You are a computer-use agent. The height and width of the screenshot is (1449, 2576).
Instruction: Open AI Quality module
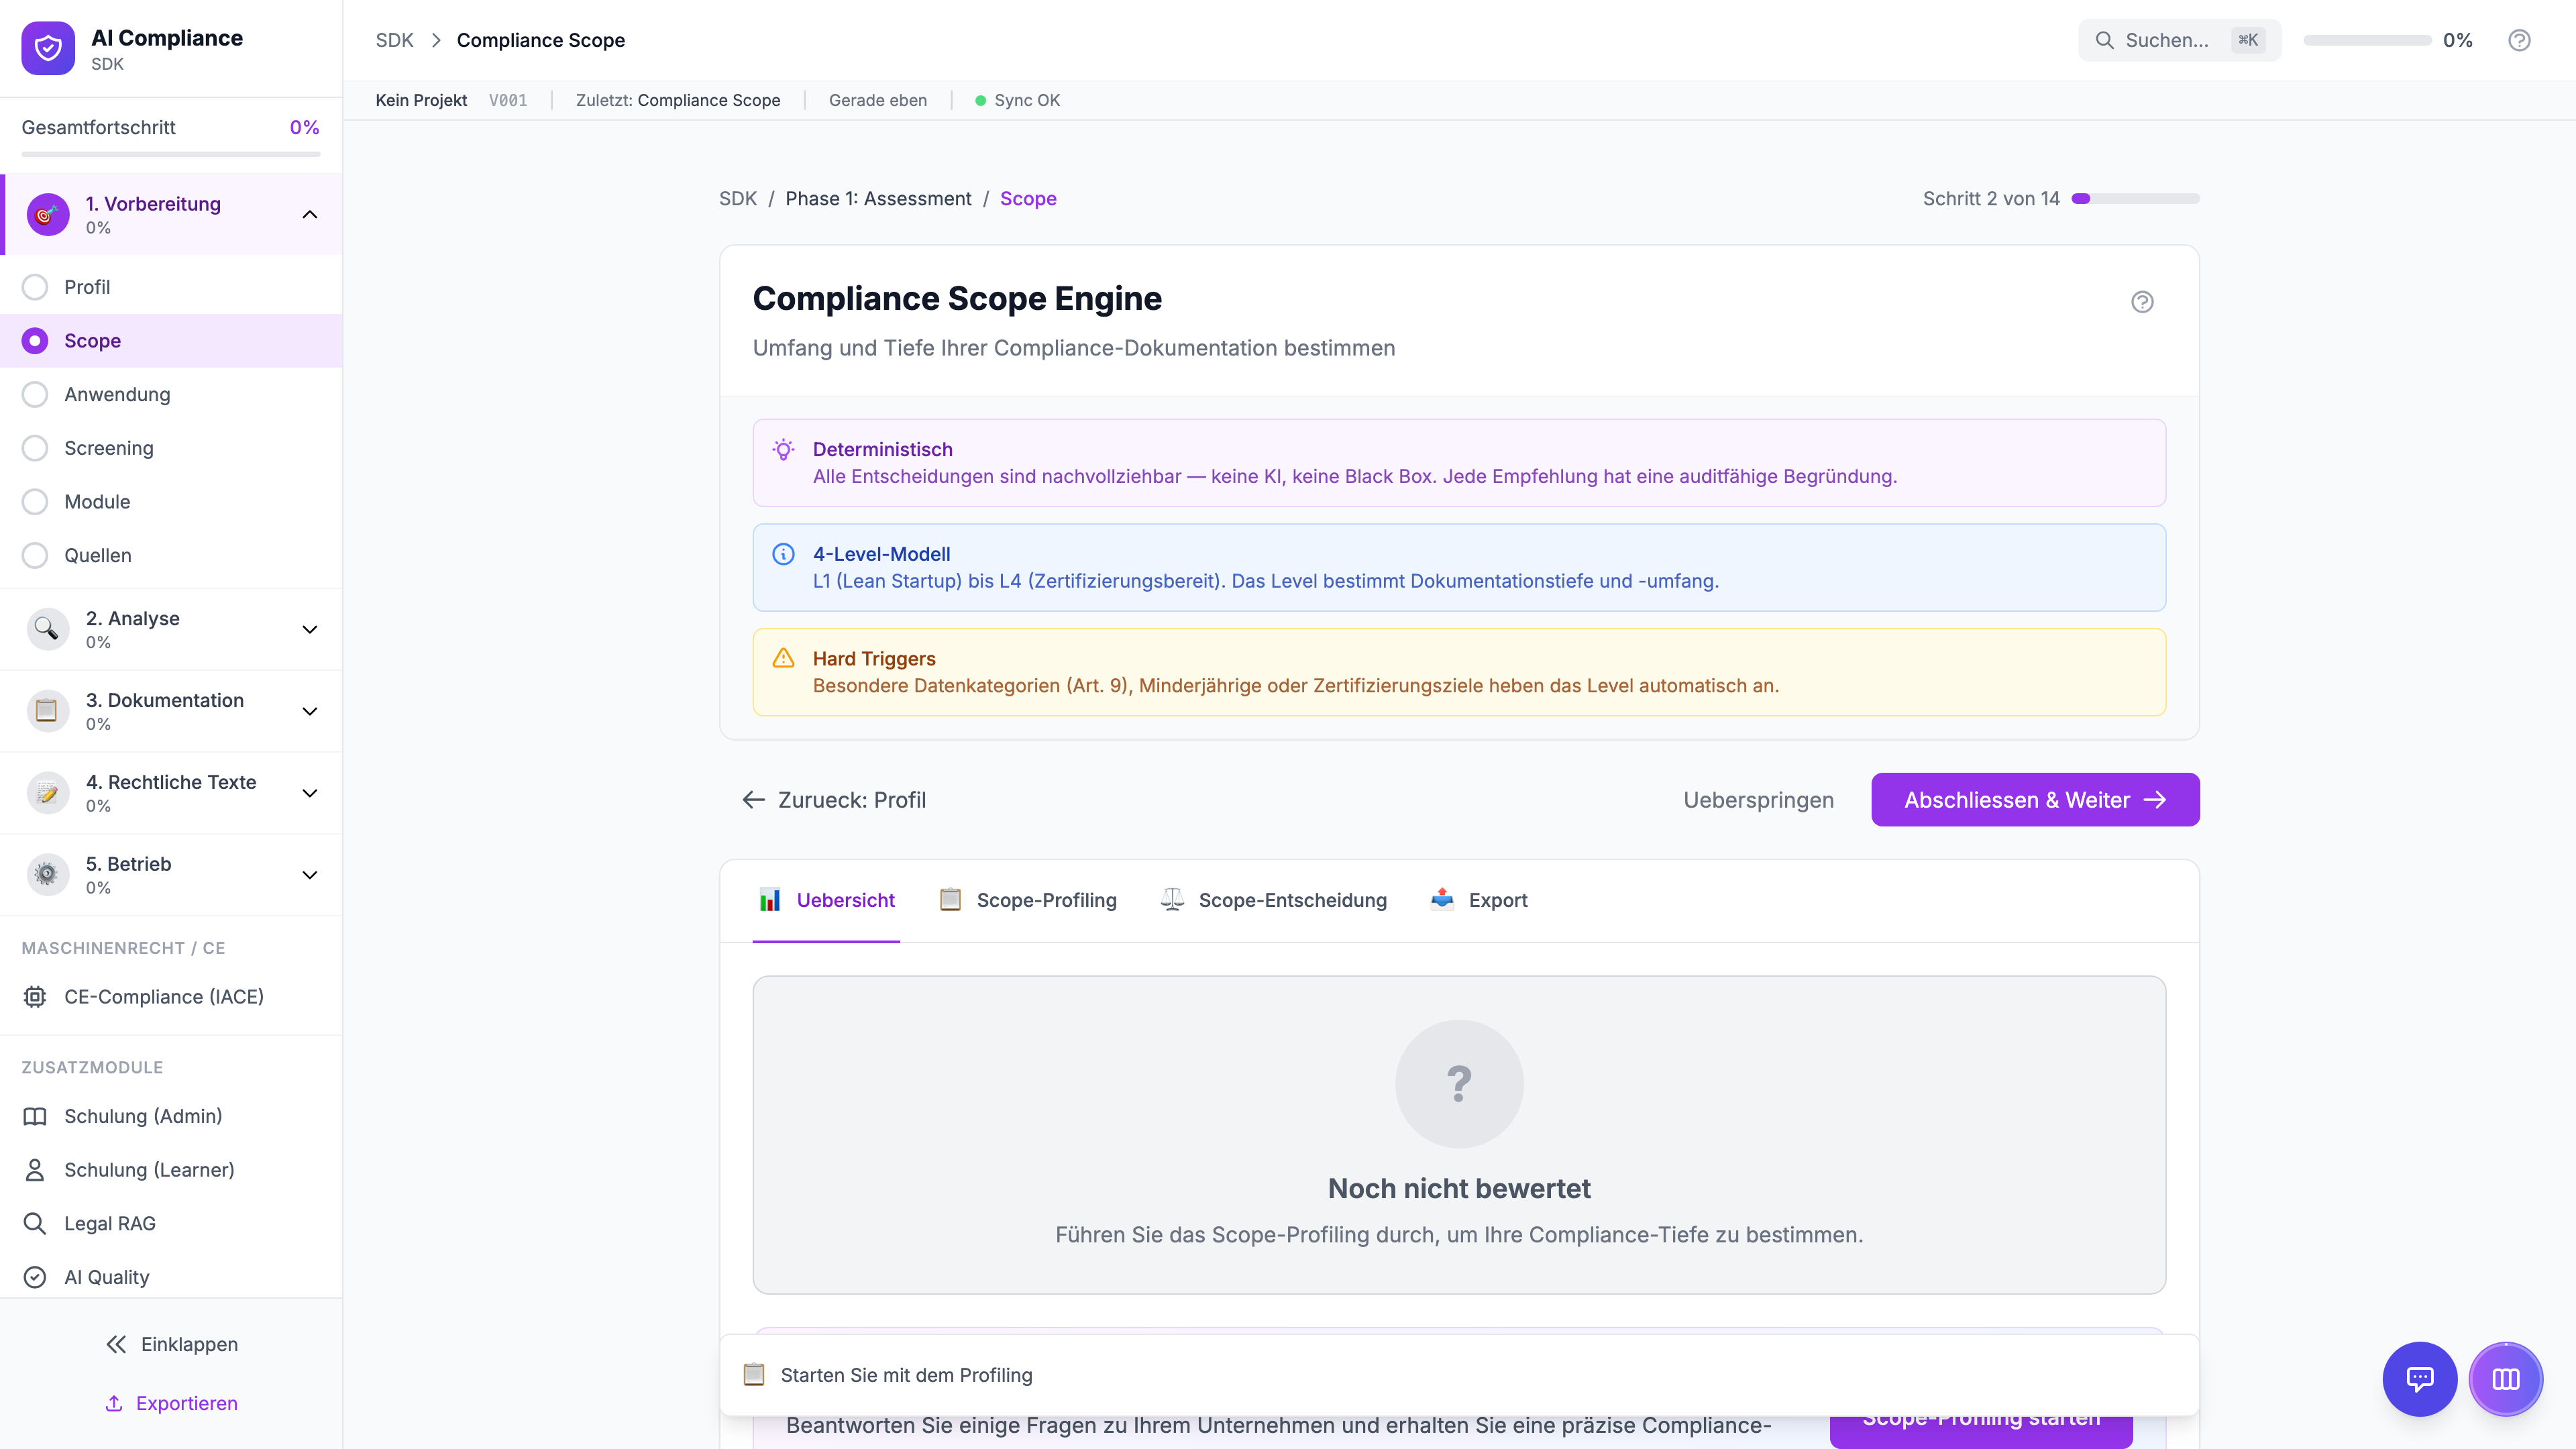[x=106, y=1277]
